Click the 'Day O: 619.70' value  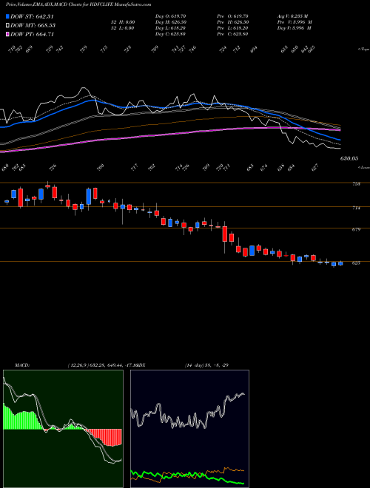tap(170, 16)
